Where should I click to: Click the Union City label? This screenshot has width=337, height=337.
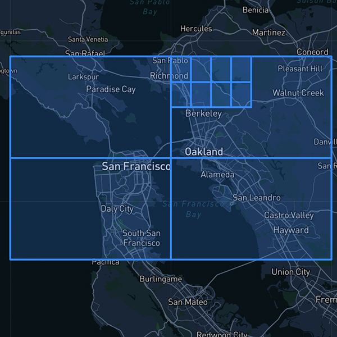[290, 272]
